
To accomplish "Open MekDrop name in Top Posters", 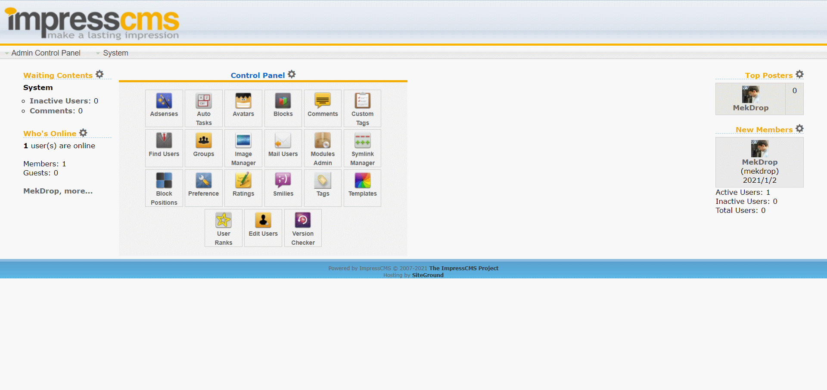I will coord(751,108).
